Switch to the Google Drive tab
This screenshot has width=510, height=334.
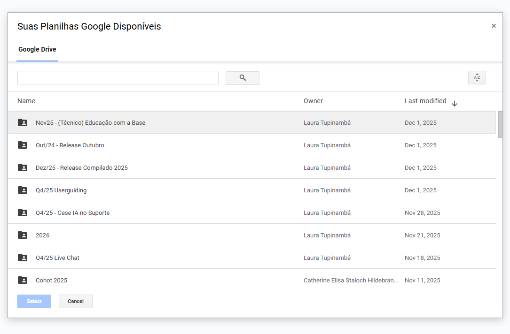[x=37, y=50]
